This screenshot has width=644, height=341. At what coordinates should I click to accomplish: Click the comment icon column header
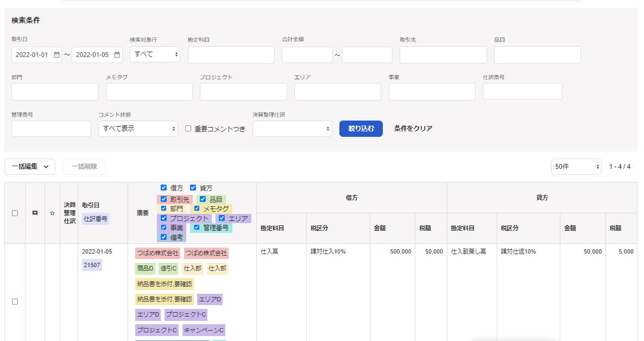pyautogui.click(x=35, y=213)
